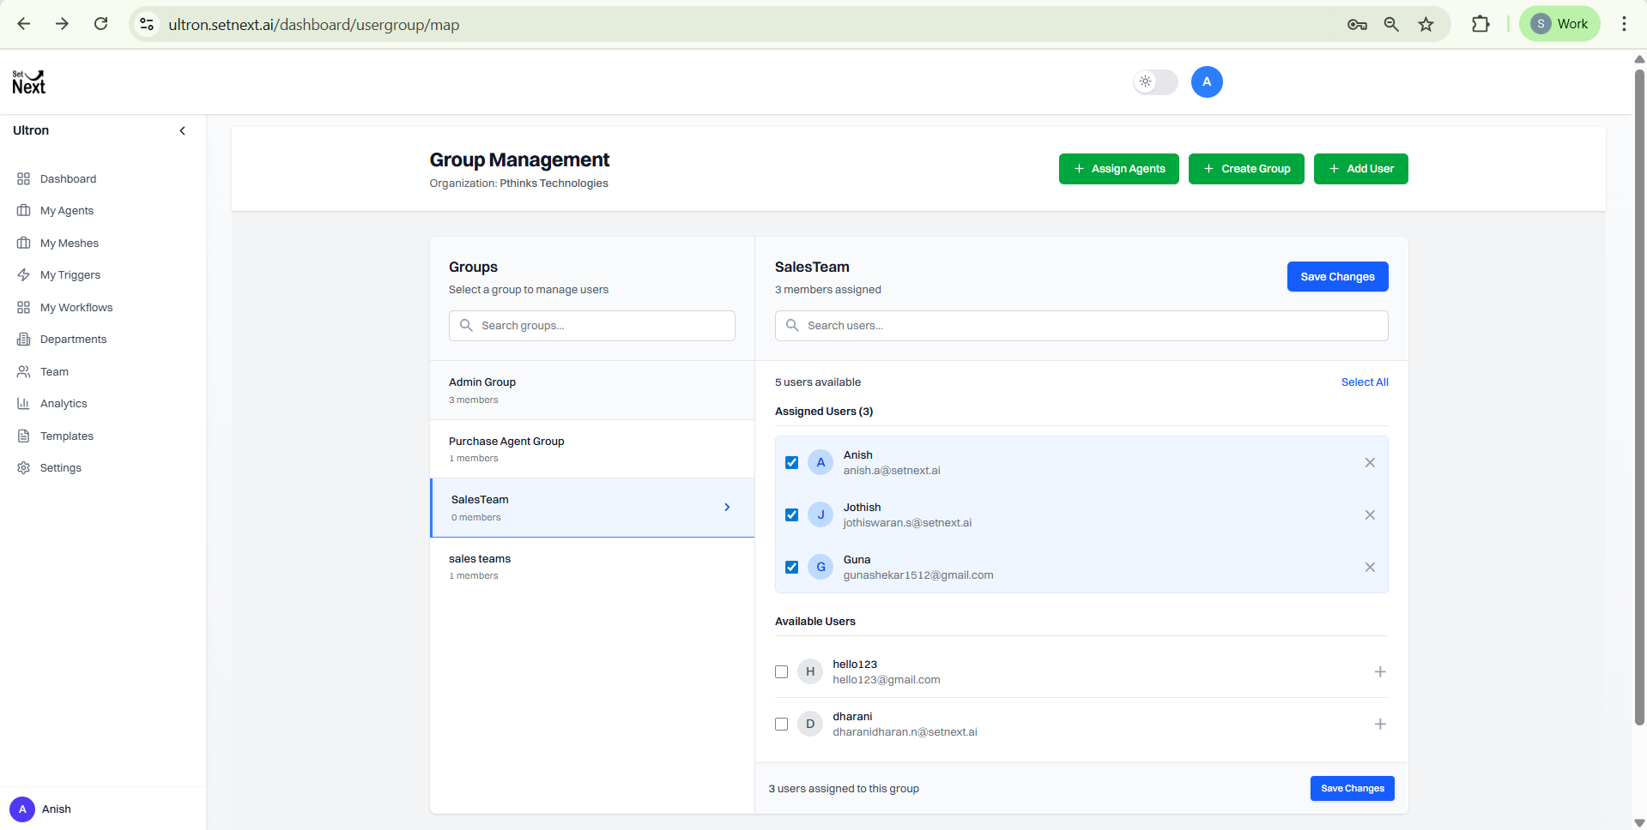Image resolution: width=1647 pixels, height=830 pixels.
Task: Go back in browser history
Action: click(24, 24)
